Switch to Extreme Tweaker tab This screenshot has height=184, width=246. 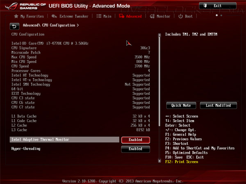[x=70, y=16]
